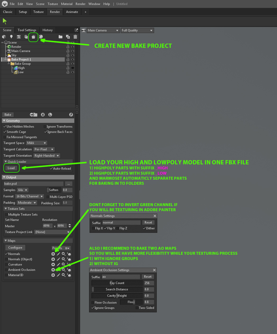Open Padding Moderate dropdown
The width and height of the screenshot is (277, 334).
pos(27,203)
